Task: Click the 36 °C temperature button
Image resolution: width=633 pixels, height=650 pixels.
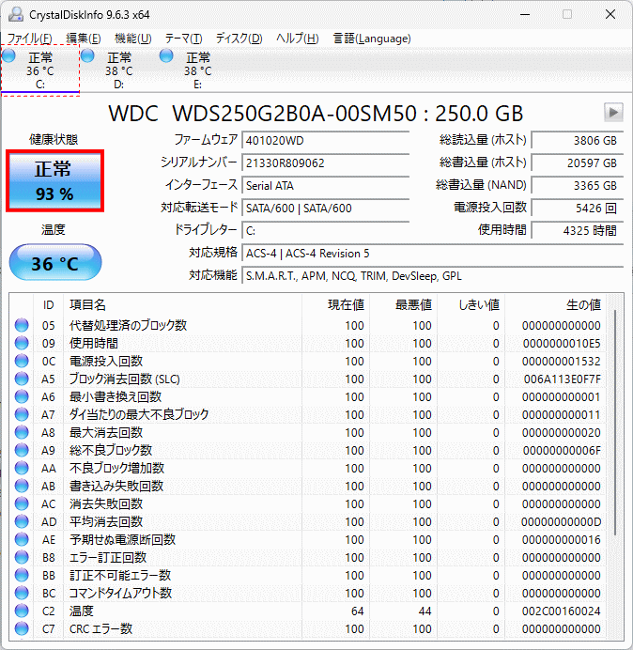Action: tap(55, 262)
